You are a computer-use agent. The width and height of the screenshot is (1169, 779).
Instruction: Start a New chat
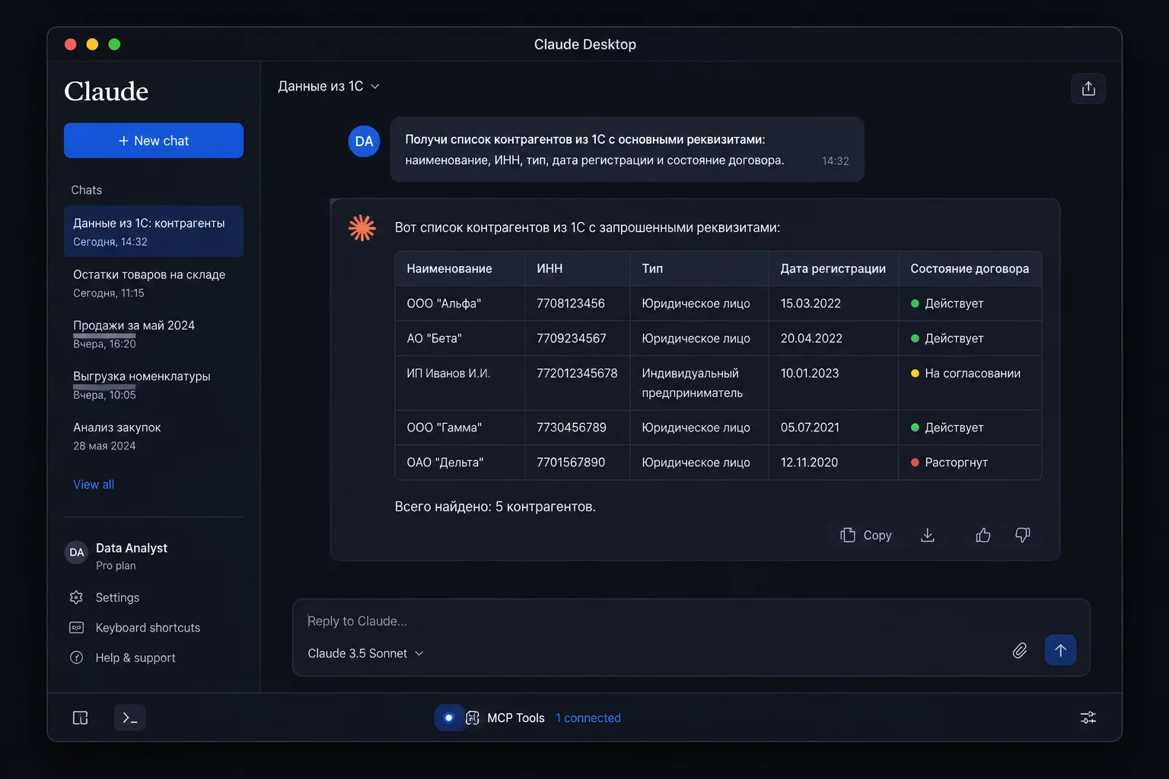[x=154, y=141]
